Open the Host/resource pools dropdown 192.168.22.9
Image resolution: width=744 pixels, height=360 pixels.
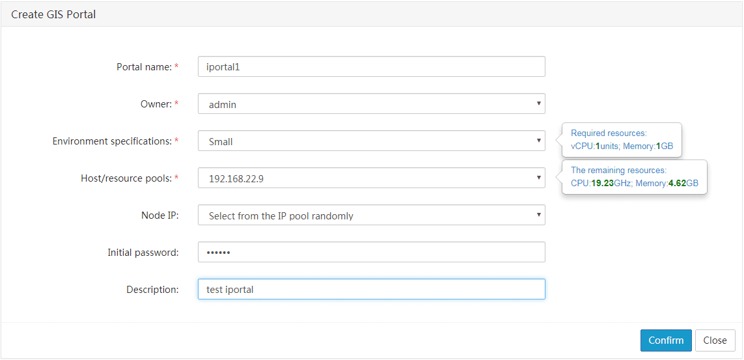[372, 178]
